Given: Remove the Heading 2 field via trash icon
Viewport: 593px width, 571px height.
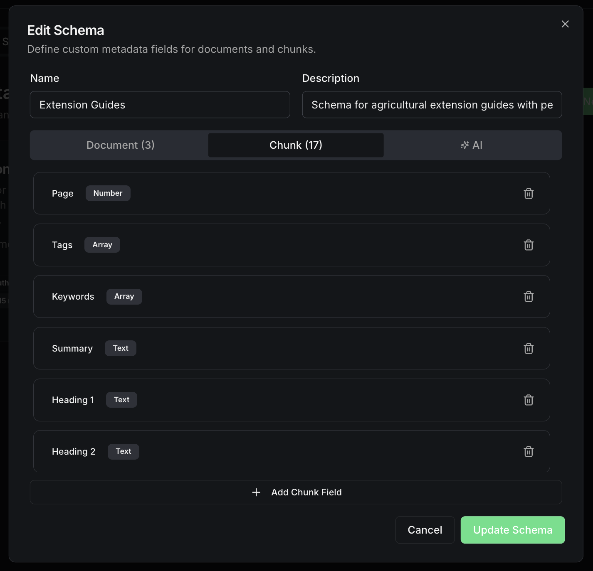Looking at the screenshot, I should pos(529,451).
